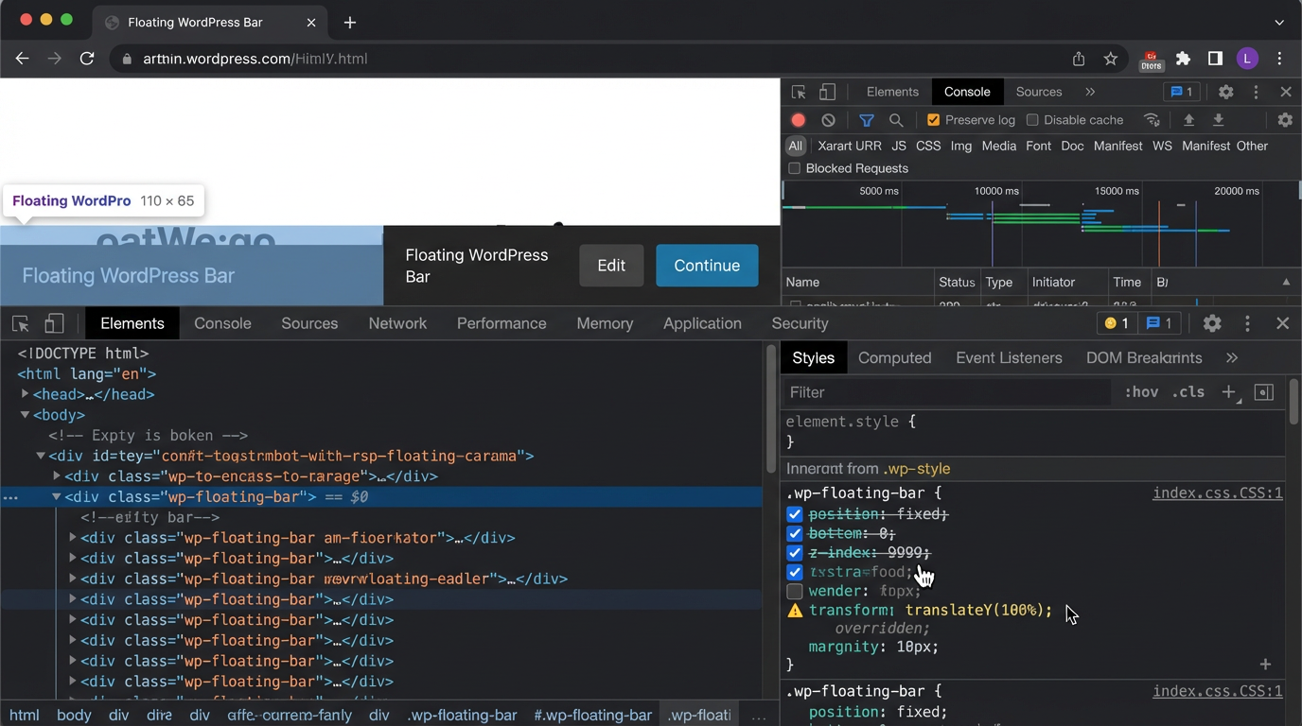Open the Computed styles tab

894,357
